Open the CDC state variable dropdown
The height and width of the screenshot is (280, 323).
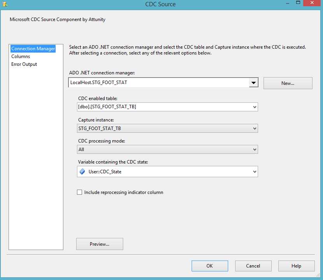click(x=255, y=171)
